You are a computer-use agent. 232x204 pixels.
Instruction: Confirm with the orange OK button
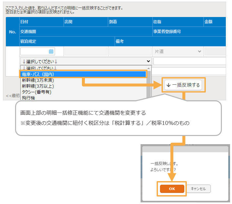click(x=172, y=189)
